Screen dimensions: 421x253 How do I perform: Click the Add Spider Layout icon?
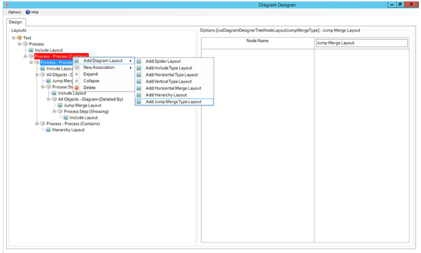tap(139, 61)
